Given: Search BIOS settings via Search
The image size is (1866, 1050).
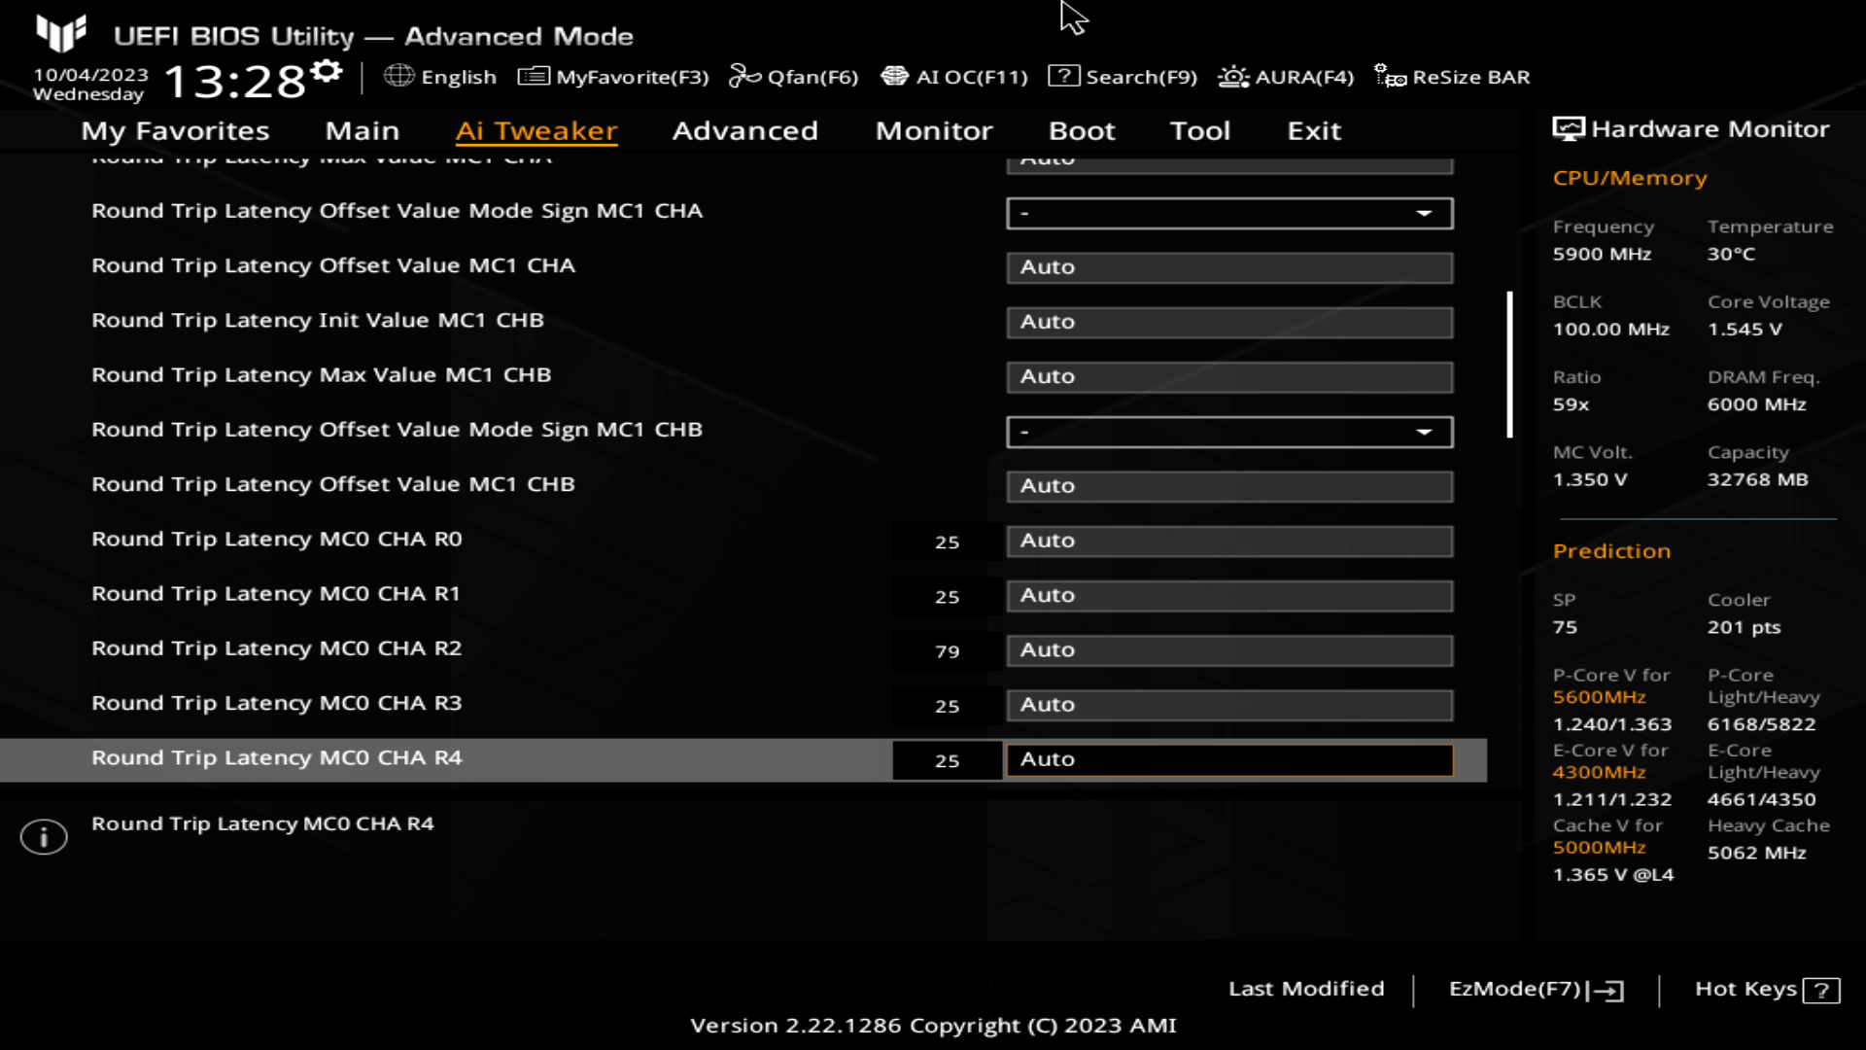Looking at the screenshot, I should point(1123,76).
